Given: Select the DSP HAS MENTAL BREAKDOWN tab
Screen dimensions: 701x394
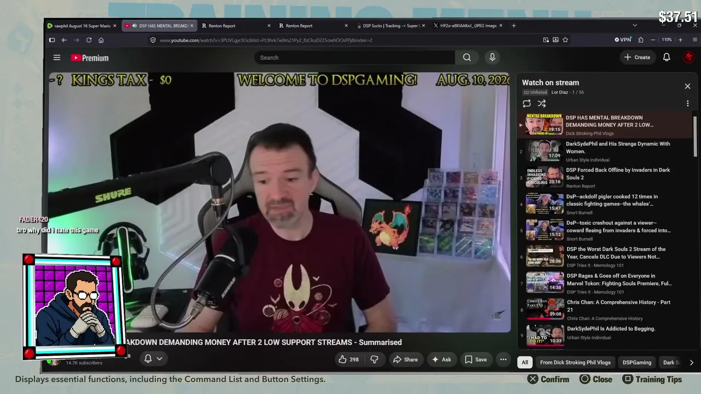Looking at the screenshot, I should (x=159, y=26).
